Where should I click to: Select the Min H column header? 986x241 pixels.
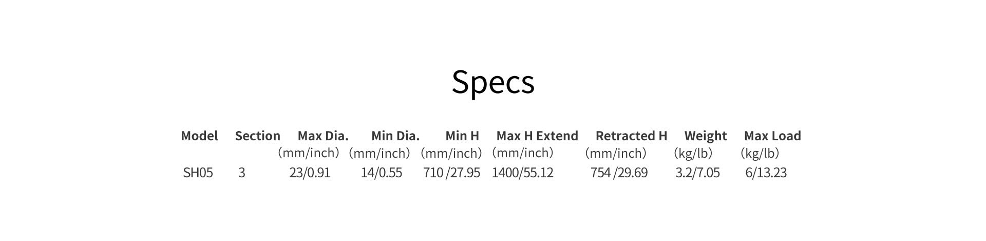pos(462,136)
